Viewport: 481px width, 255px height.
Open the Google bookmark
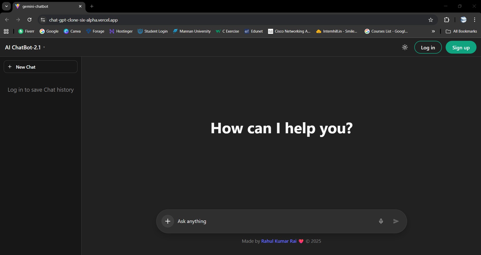point(49,31)
